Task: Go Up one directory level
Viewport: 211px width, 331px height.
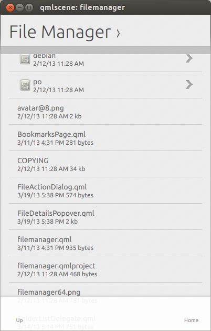Action: tap(19, 320)
